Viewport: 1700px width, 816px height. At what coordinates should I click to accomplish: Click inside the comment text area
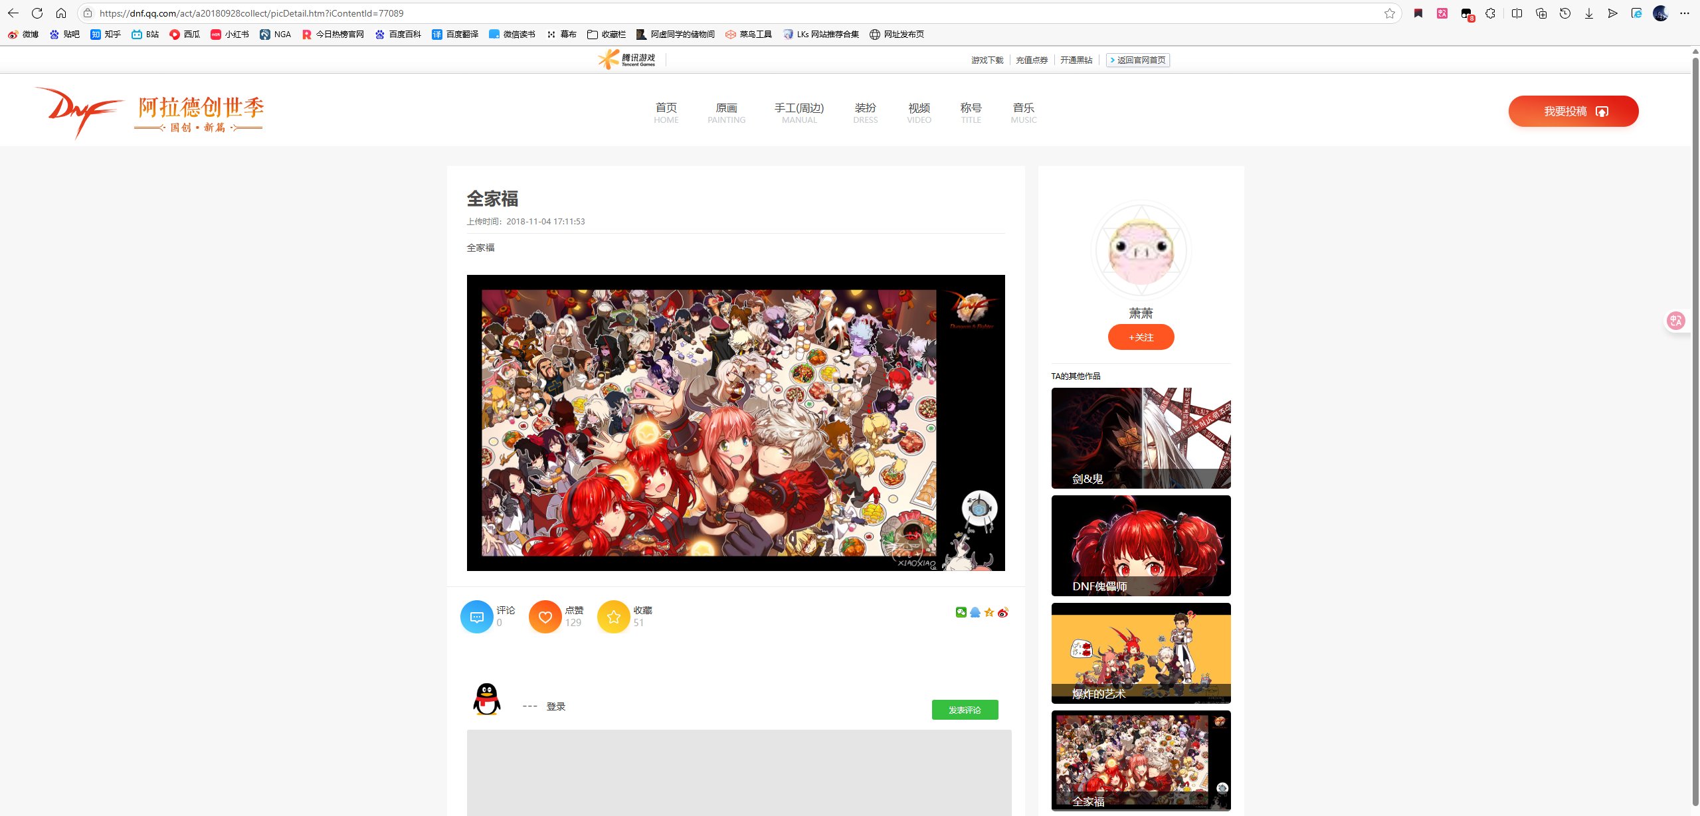tap(739, 773)
